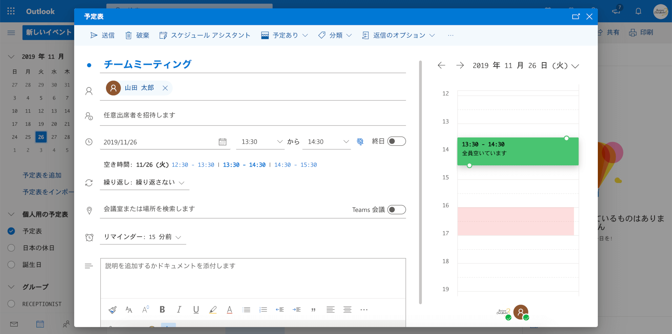Apply bold formatting in description editor
This screenshot has height=334, width=672.
point(162,309)
